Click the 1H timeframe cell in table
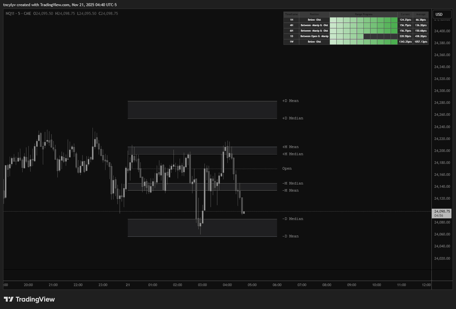Viewport: 456px width, 309px height. [x=291, y=19]
